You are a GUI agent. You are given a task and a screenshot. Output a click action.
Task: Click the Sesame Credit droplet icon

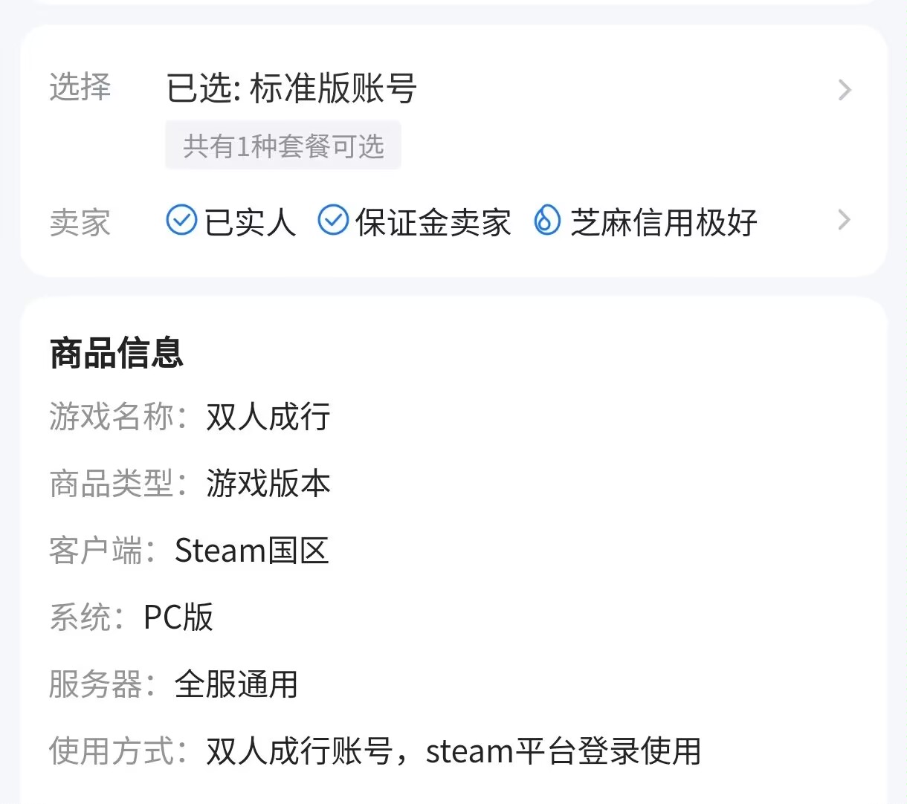coord(547,221)
